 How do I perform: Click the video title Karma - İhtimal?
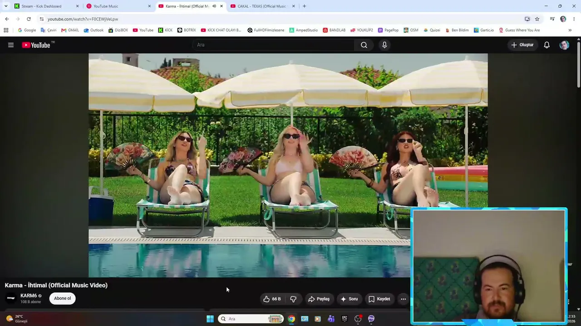(x=56, y=285)
